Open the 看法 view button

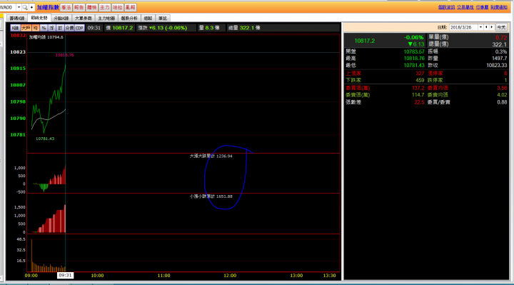click(66, 7)
